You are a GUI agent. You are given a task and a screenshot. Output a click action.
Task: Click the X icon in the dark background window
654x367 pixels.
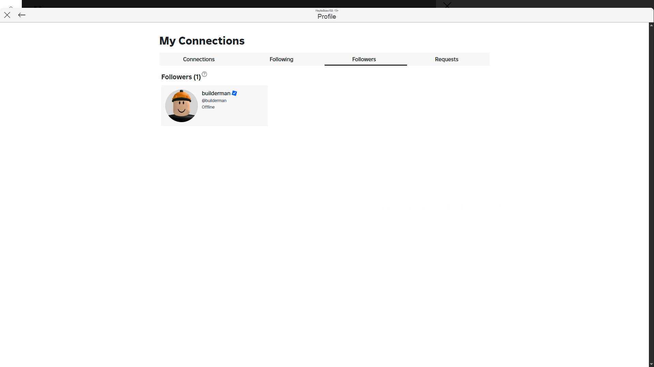coord(447,5)
